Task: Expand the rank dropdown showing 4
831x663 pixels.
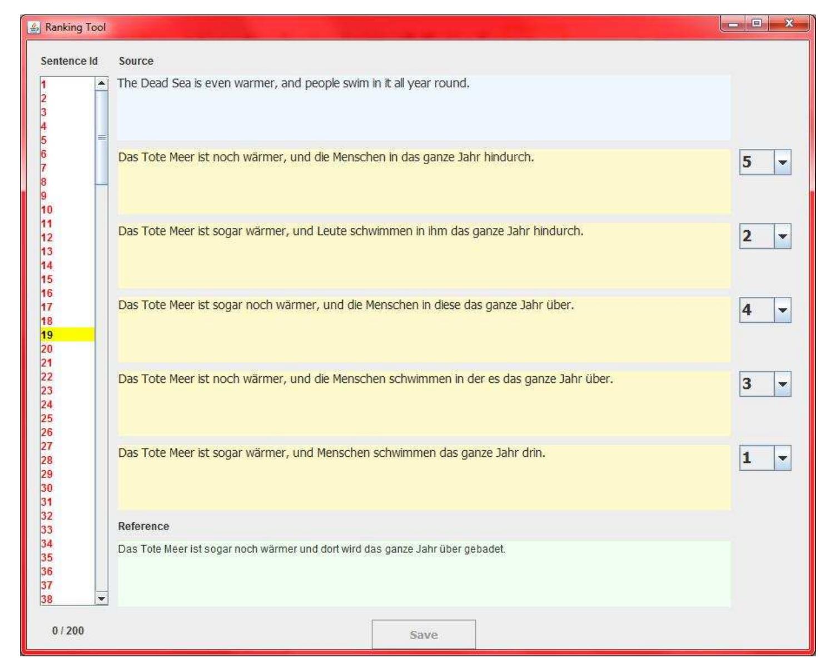Action: pyautogui.click(x=782, y=311)
